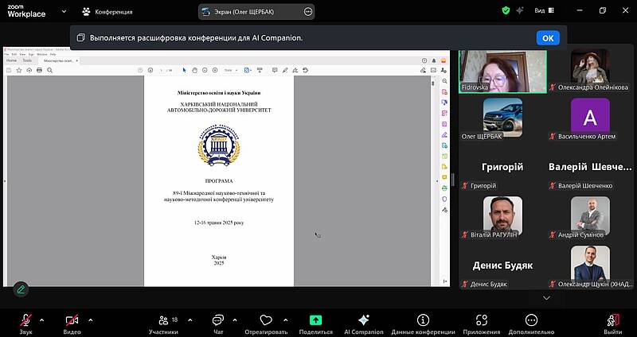The width and height of the screenshot is (637, 337).
Task: Expand video options arrow next to Видео
Action: click(x=90, y=320)
